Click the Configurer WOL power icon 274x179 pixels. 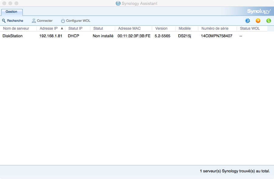63,21
